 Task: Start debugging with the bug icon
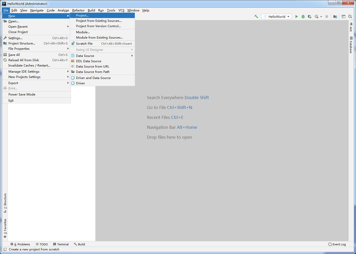click(303, 17)
